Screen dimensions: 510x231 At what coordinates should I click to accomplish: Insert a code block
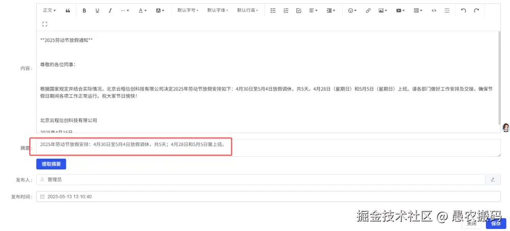(x=434, y=10)
